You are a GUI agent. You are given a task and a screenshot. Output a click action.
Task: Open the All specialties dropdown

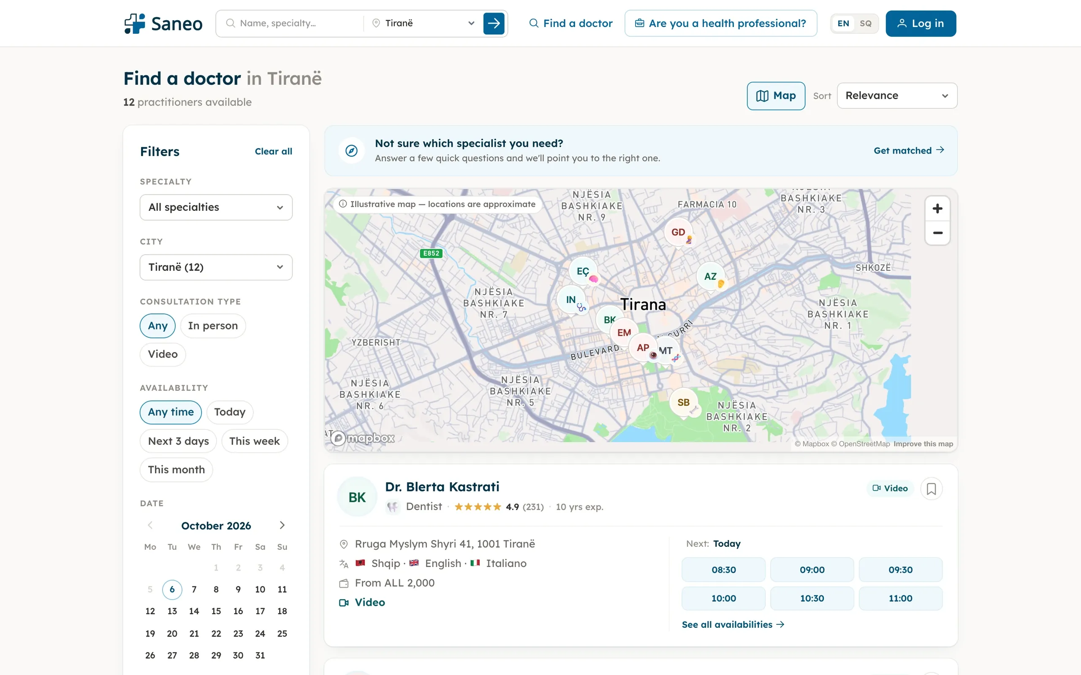pyautogui.click(x=216, y=207)
